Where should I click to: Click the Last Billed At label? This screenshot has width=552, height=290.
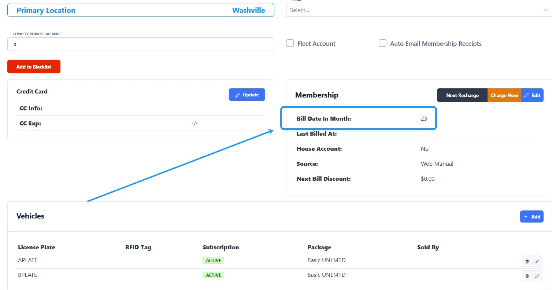316,134
